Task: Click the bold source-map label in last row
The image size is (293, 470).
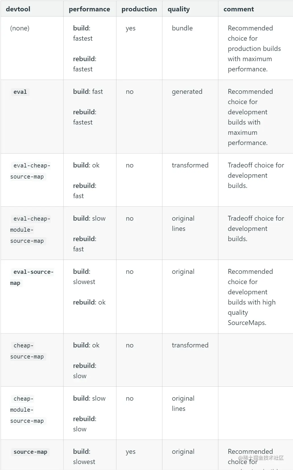Action: click(30, 452)
